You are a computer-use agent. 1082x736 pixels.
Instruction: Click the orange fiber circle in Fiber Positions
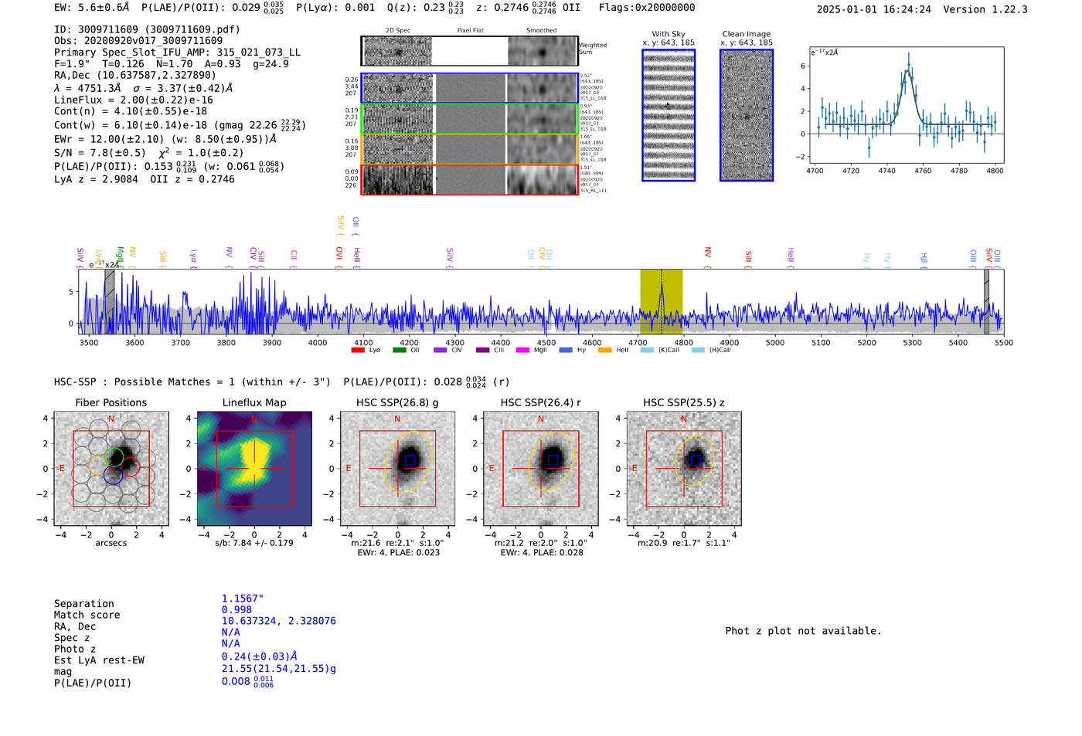coord(99,466)
